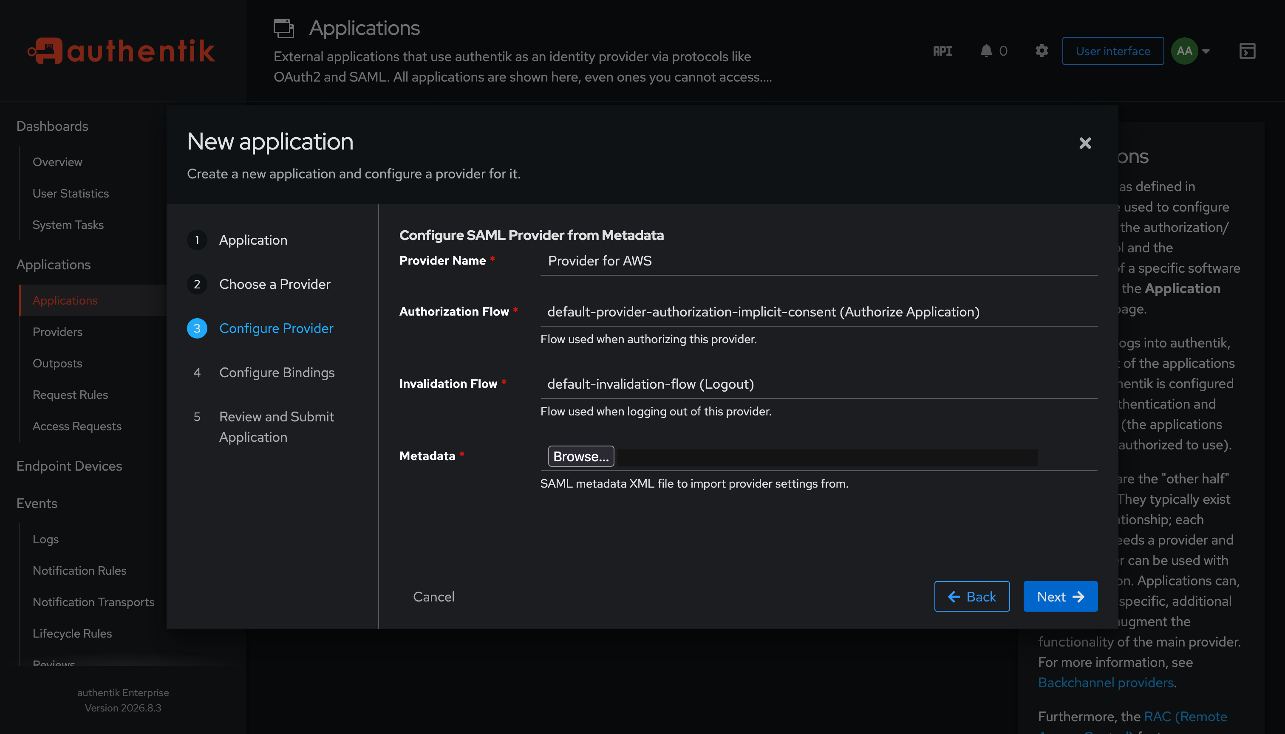Open Access Requests in sidebar
This screenshot has width=1285, height=734.
[x=77, y=426]
